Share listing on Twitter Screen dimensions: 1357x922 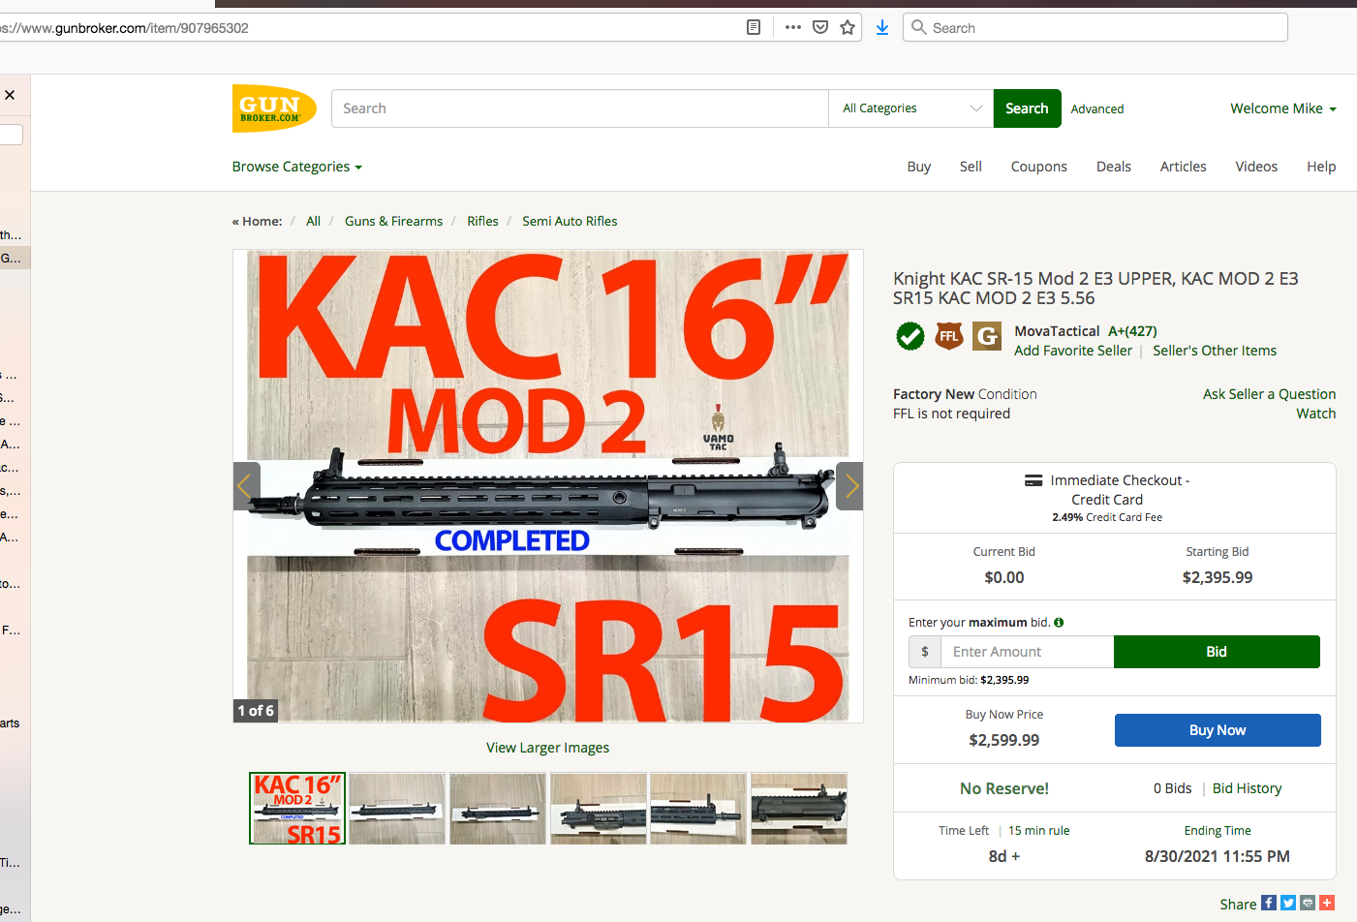point(1288,903)
